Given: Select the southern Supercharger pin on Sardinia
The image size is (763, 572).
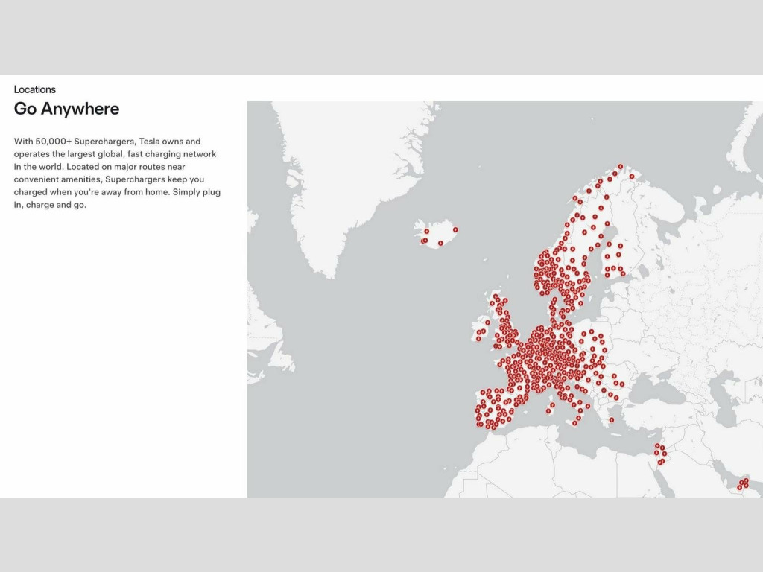Looking at the screenshot, I should click(549, 411).
